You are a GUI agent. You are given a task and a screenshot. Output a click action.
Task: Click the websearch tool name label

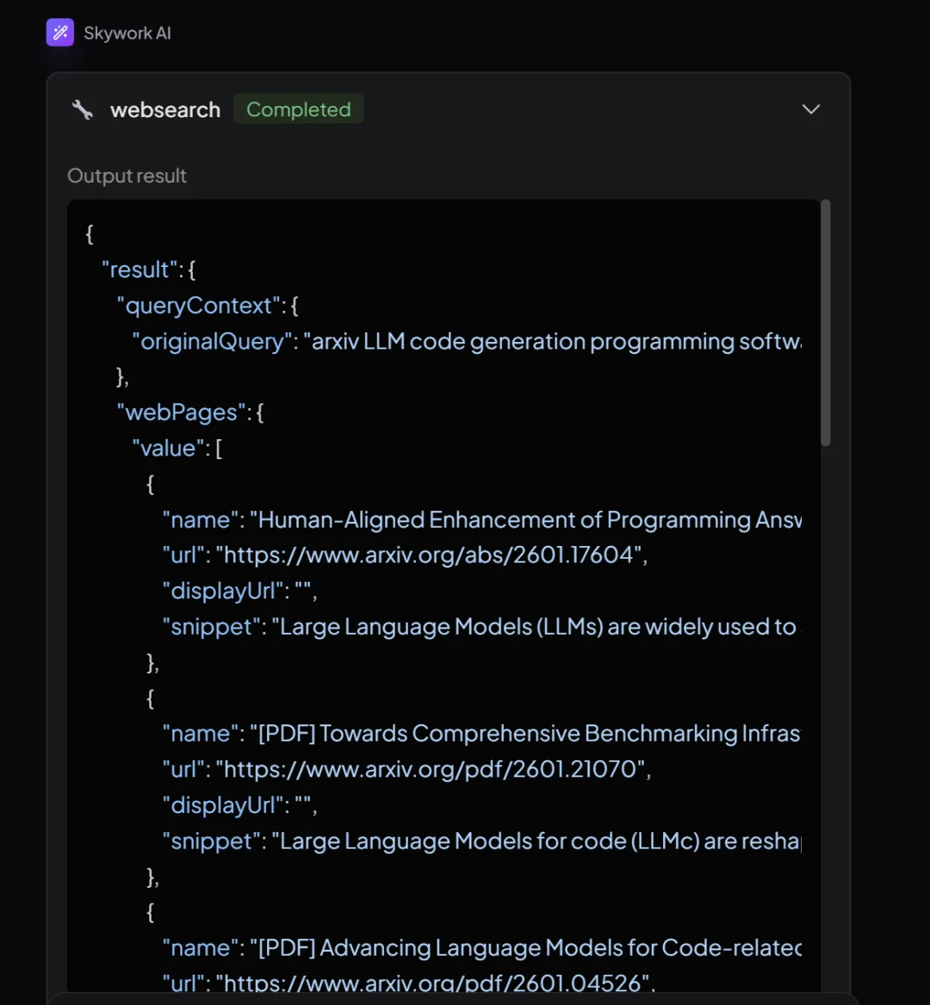tap(165, 110)
